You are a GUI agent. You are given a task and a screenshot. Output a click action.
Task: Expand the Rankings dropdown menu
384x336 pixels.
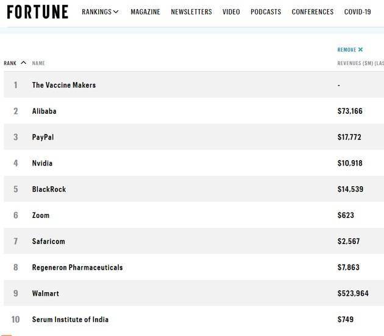click(100, 12)
